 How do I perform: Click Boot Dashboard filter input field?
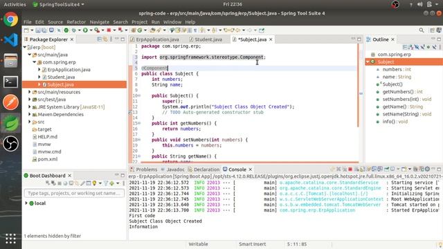click(74, 193)
